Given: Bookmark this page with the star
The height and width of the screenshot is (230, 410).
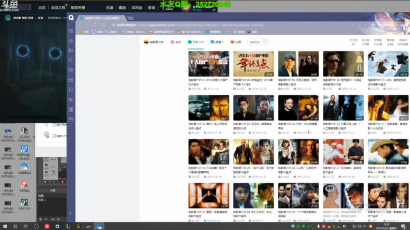Looking at the screenshot, I should 113,25.
